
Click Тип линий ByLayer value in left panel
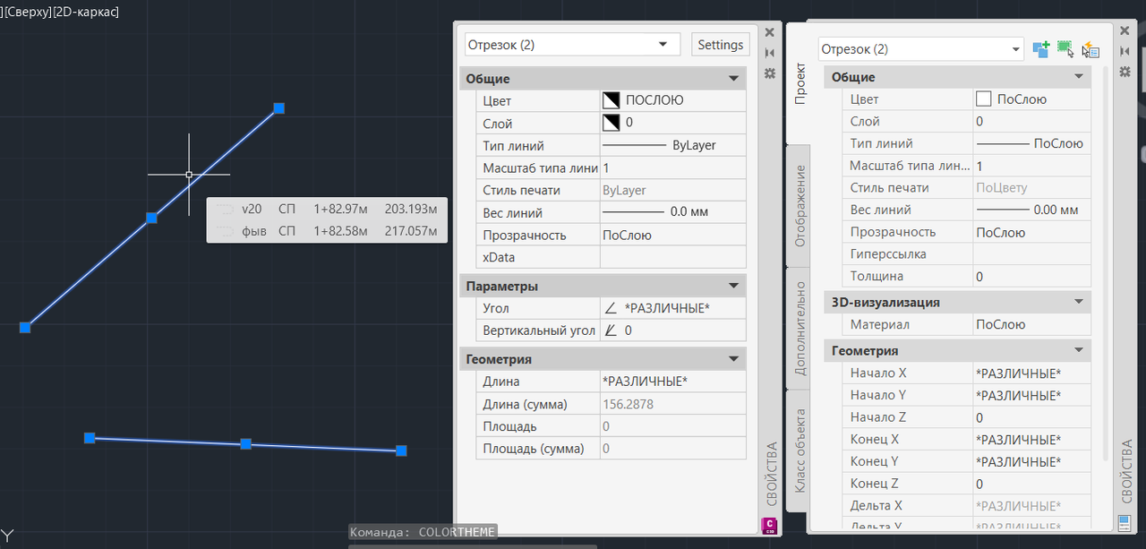(672, 145)
